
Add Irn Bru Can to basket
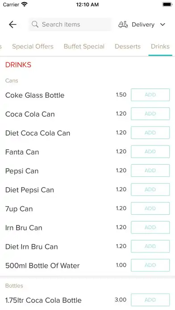point(150,227)
